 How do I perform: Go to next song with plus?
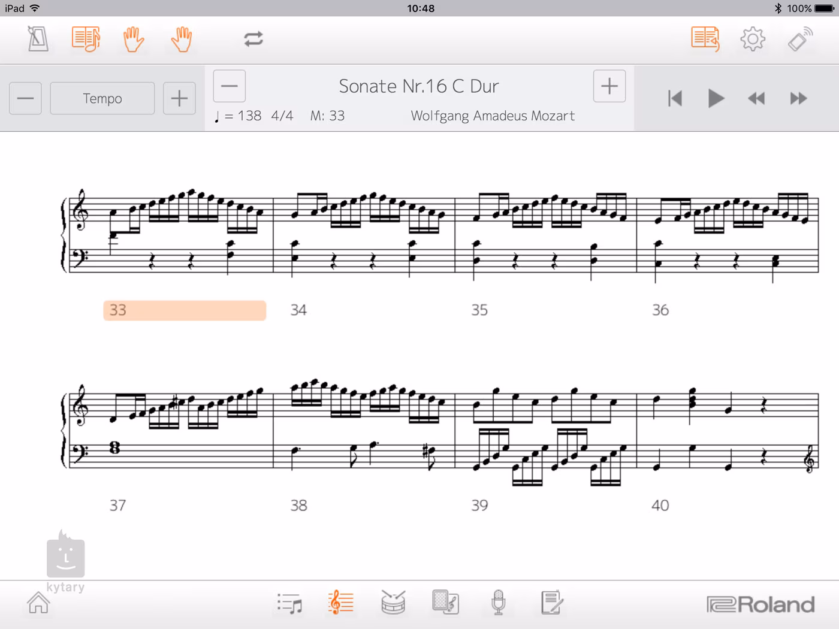tap(609, 86)
